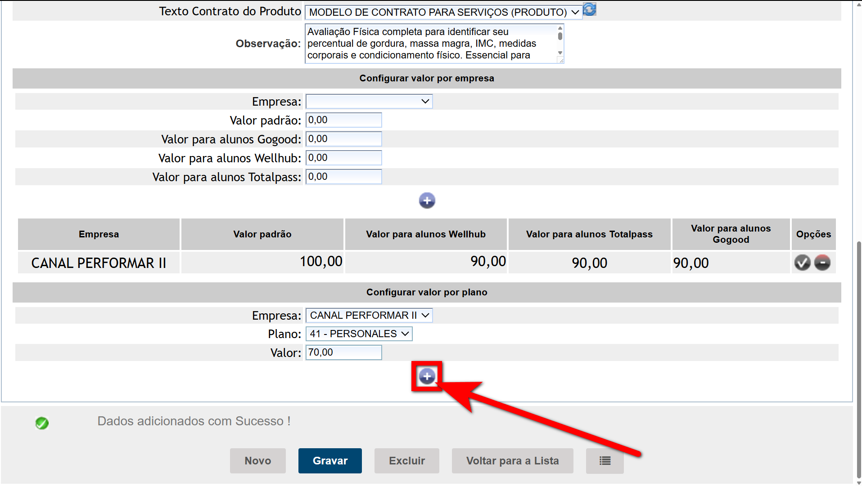Open empty Empresa dropdown under valor por empresa
The height and width of the screenshot is (486, 862).
tap(369, 102)
